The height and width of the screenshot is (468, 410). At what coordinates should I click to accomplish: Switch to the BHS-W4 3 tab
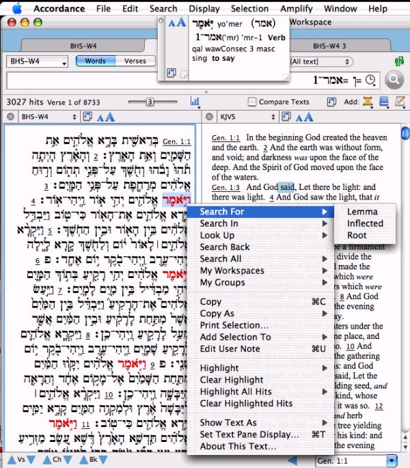329,46
